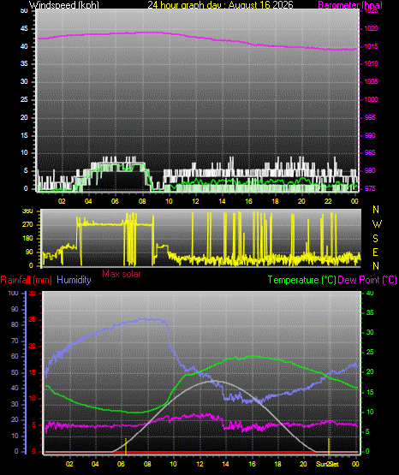This screenshot has width=399, height=475.
Task: Click the Humidity legend label
Action: pos(74,280)
